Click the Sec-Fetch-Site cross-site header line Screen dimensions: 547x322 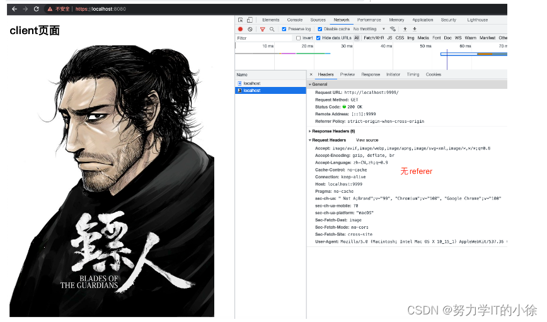click(x=343, y=234)
